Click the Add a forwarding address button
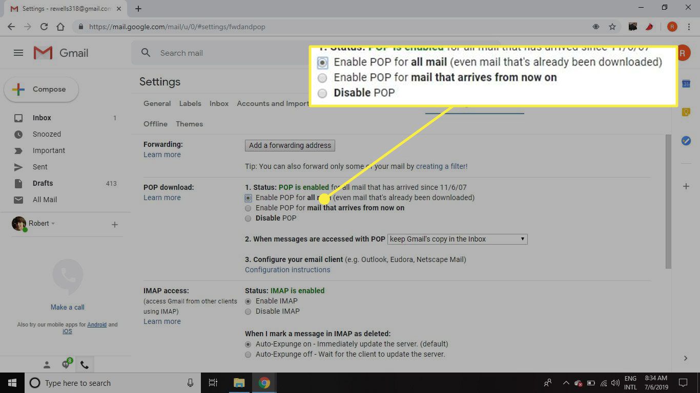The height and width of the screenshot is (393, 700). pos(290,145)
